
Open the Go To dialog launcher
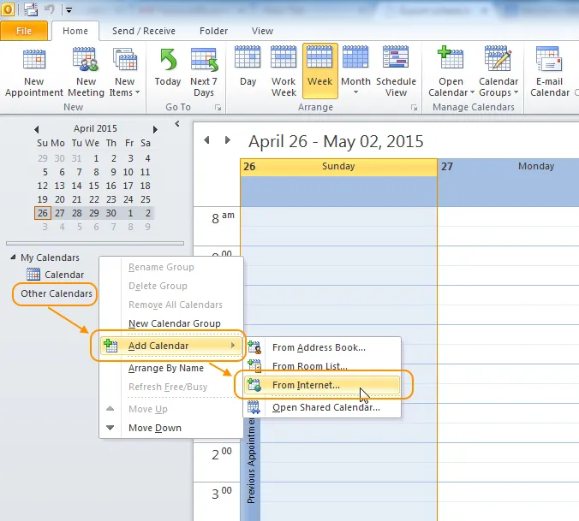[218, 107]
